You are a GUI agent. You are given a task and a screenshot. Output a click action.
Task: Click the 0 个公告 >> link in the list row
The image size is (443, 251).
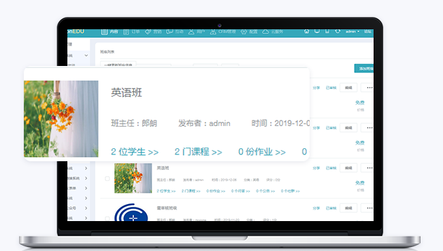[x=265, y=191]
